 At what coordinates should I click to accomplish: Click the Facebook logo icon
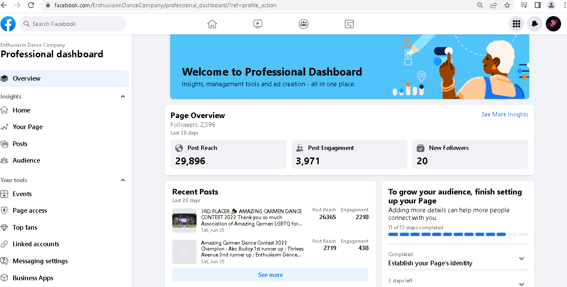tap(8, 24)
